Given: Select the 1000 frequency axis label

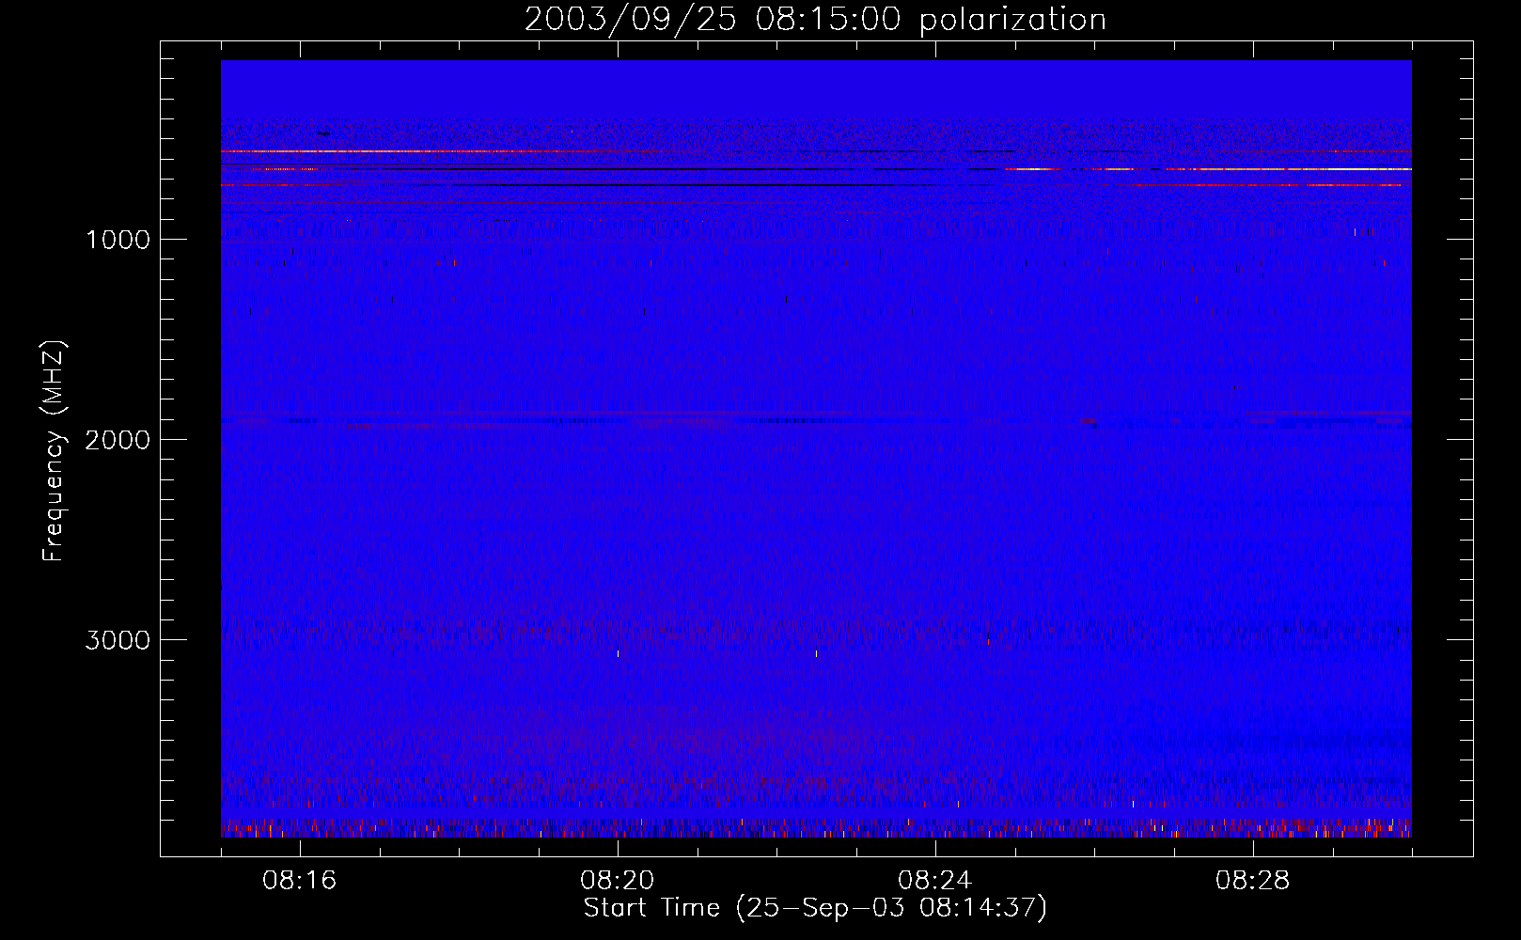Looking at the screenshot, I should click(x=118, y=240).
